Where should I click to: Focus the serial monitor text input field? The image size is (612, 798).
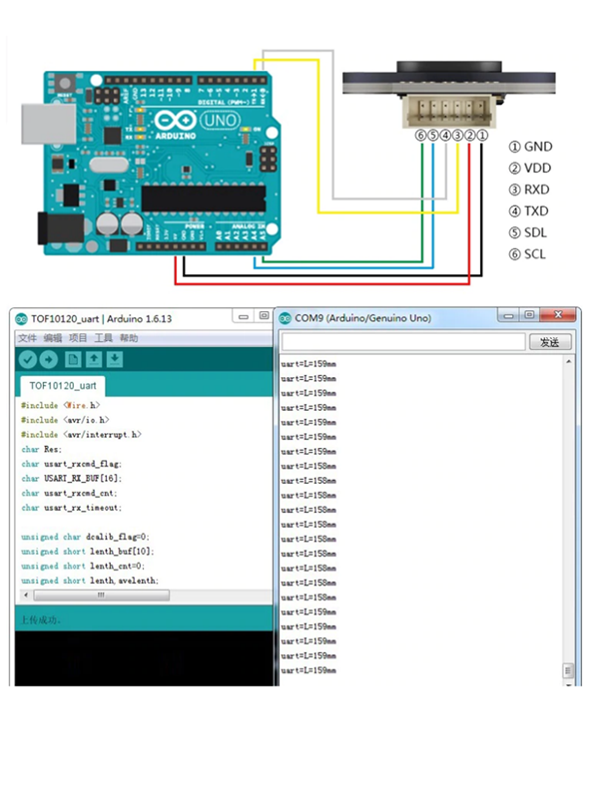(401, 342)
